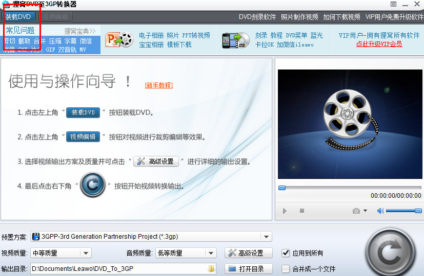Click the phone and DVD conversion icon
The image size is (424, 276).
click(235, 40)
